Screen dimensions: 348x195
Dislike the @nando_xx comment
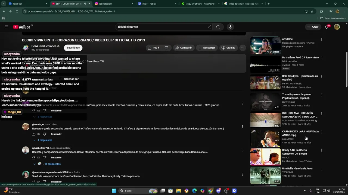click(x=45, y=134)
